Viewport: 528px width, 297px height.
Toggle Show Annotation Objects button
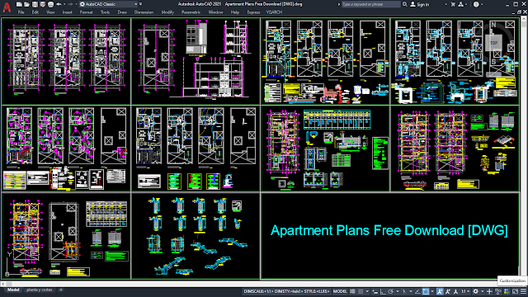point(440,291)
